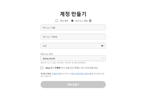Screen dimensions: 151x99
Task: Click the grey 계정 만들기 submit button
Action: click(x=73, y=84)
